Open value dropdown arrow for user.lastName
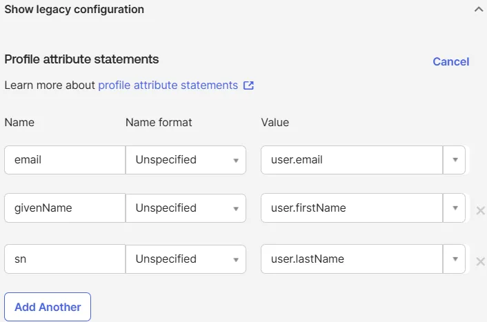Viewport: 487px width, 322px height. 455,259
